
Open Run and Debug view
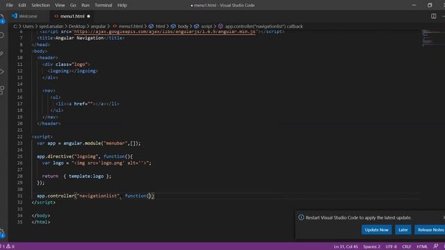point(1,72)
